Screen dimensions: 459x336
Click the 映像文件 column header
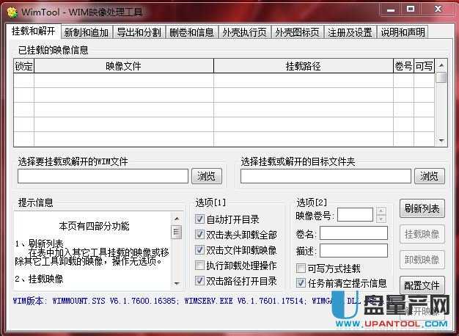pyautogui.click(x=123, y=66)
